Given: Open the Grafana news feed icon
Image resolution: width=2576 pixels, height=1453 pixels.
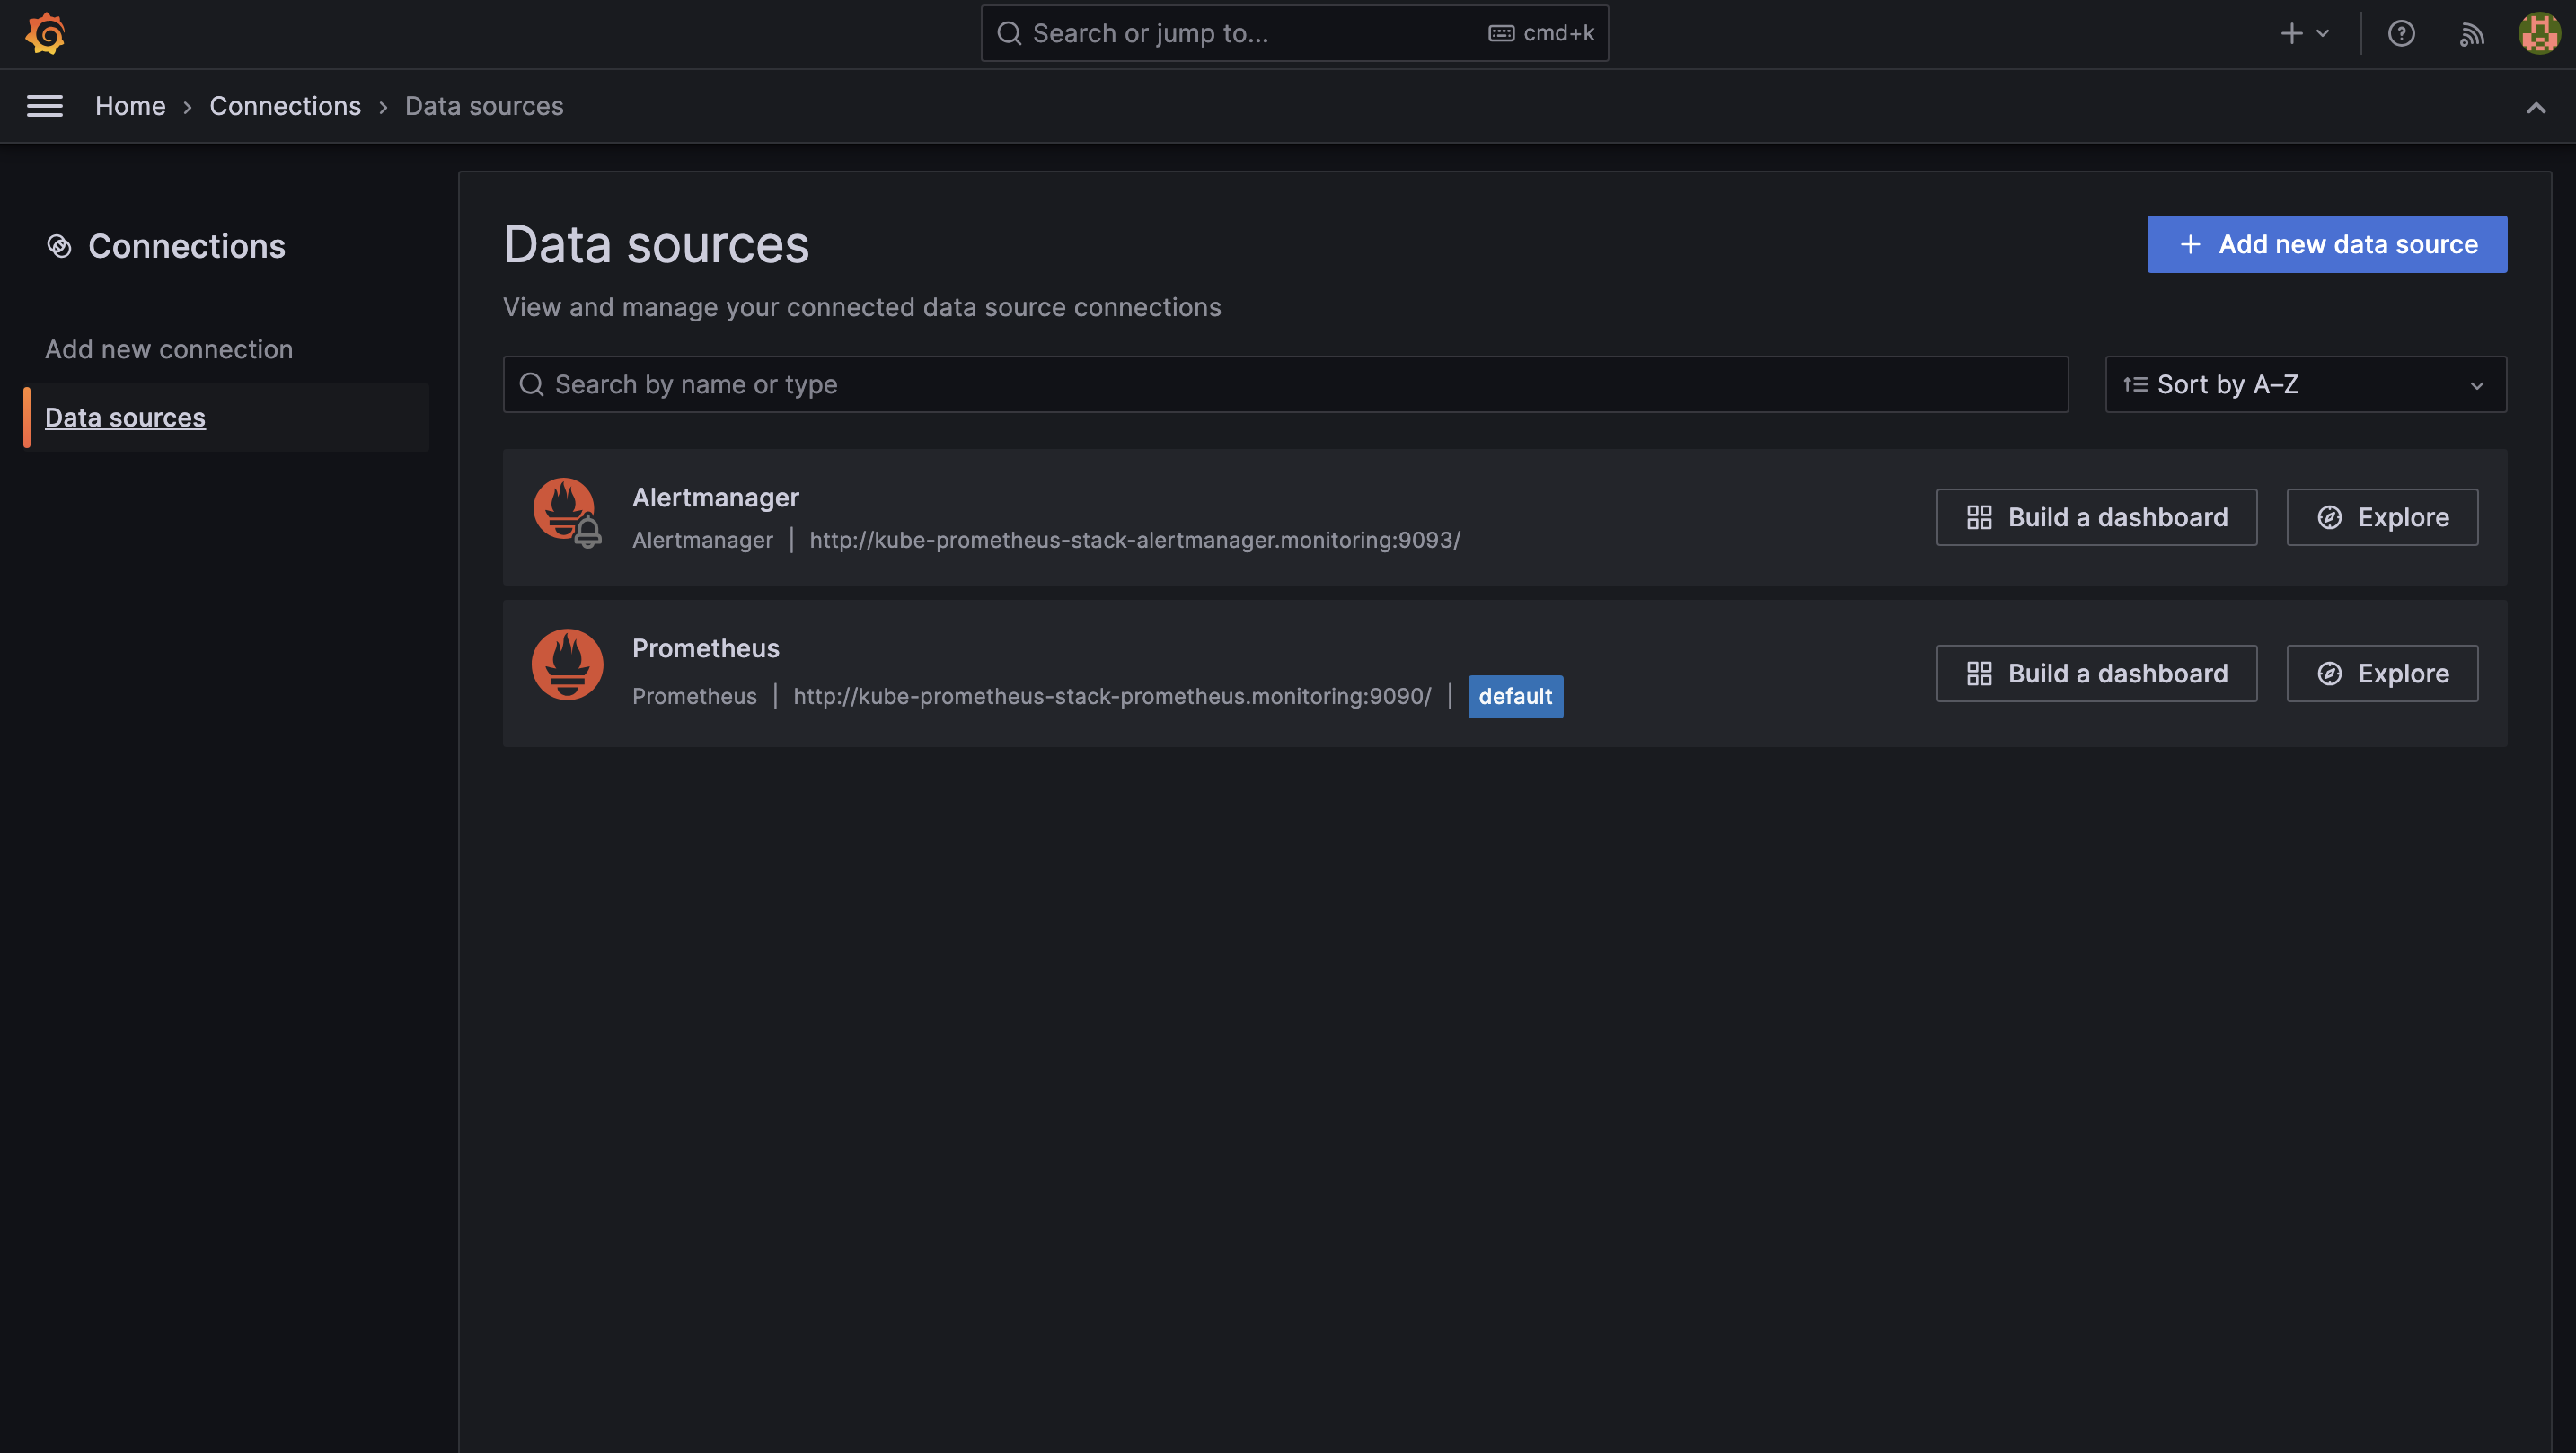Looking at the screenshot, I should 2471,33.
